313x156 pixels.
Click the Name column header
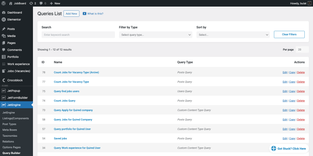[x=58, y=62]
